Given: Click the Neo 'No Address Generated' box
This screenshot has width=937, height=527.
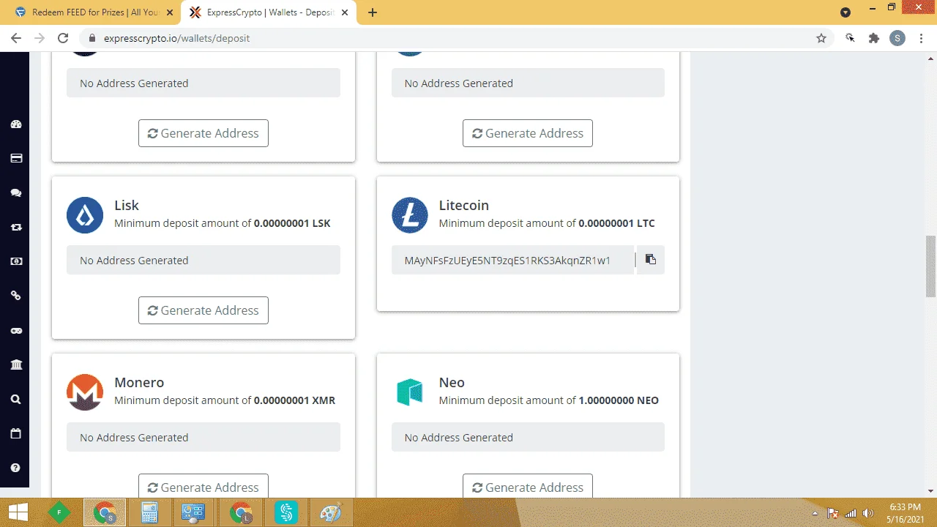Looking at the screenshot, I should (x=528, y=437).
